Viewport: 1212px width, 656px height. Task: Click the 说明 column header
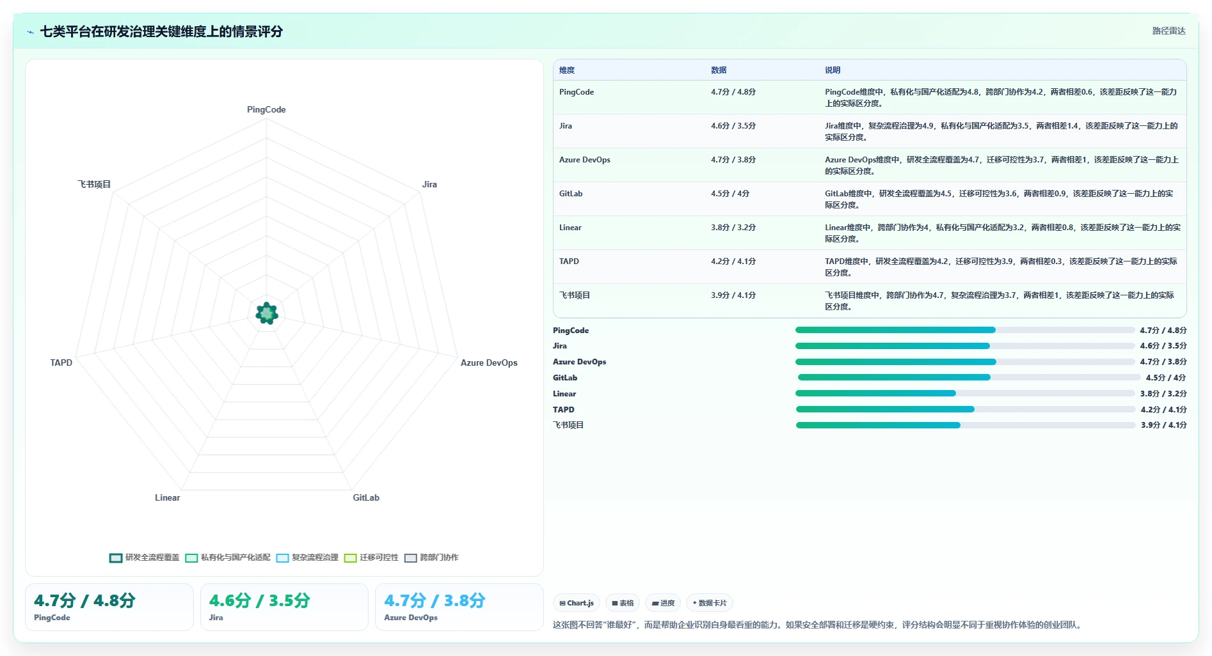click(x=833, y=70)
